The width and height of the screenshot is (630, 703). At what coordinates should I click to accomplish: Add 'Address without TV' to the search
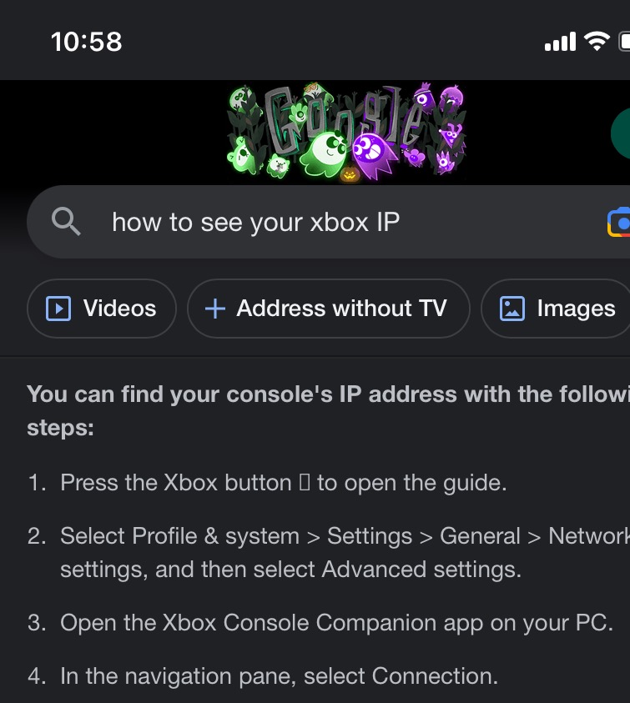329,309
